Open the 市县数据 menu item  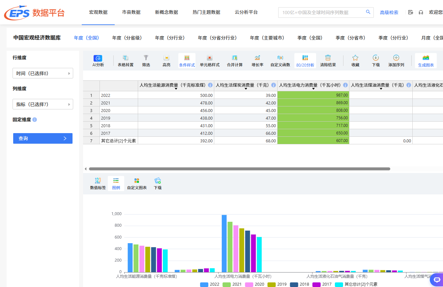click(x=131, y=12)
